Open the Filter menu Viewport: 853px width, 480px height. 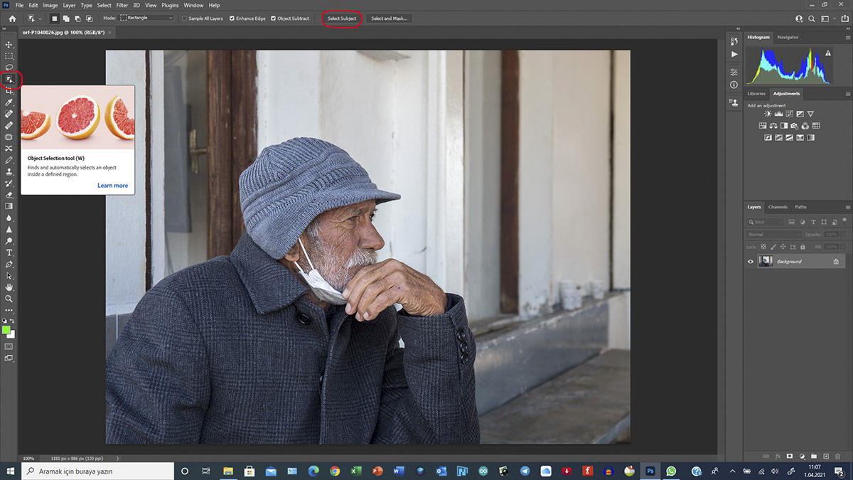[x=122, y=5]
